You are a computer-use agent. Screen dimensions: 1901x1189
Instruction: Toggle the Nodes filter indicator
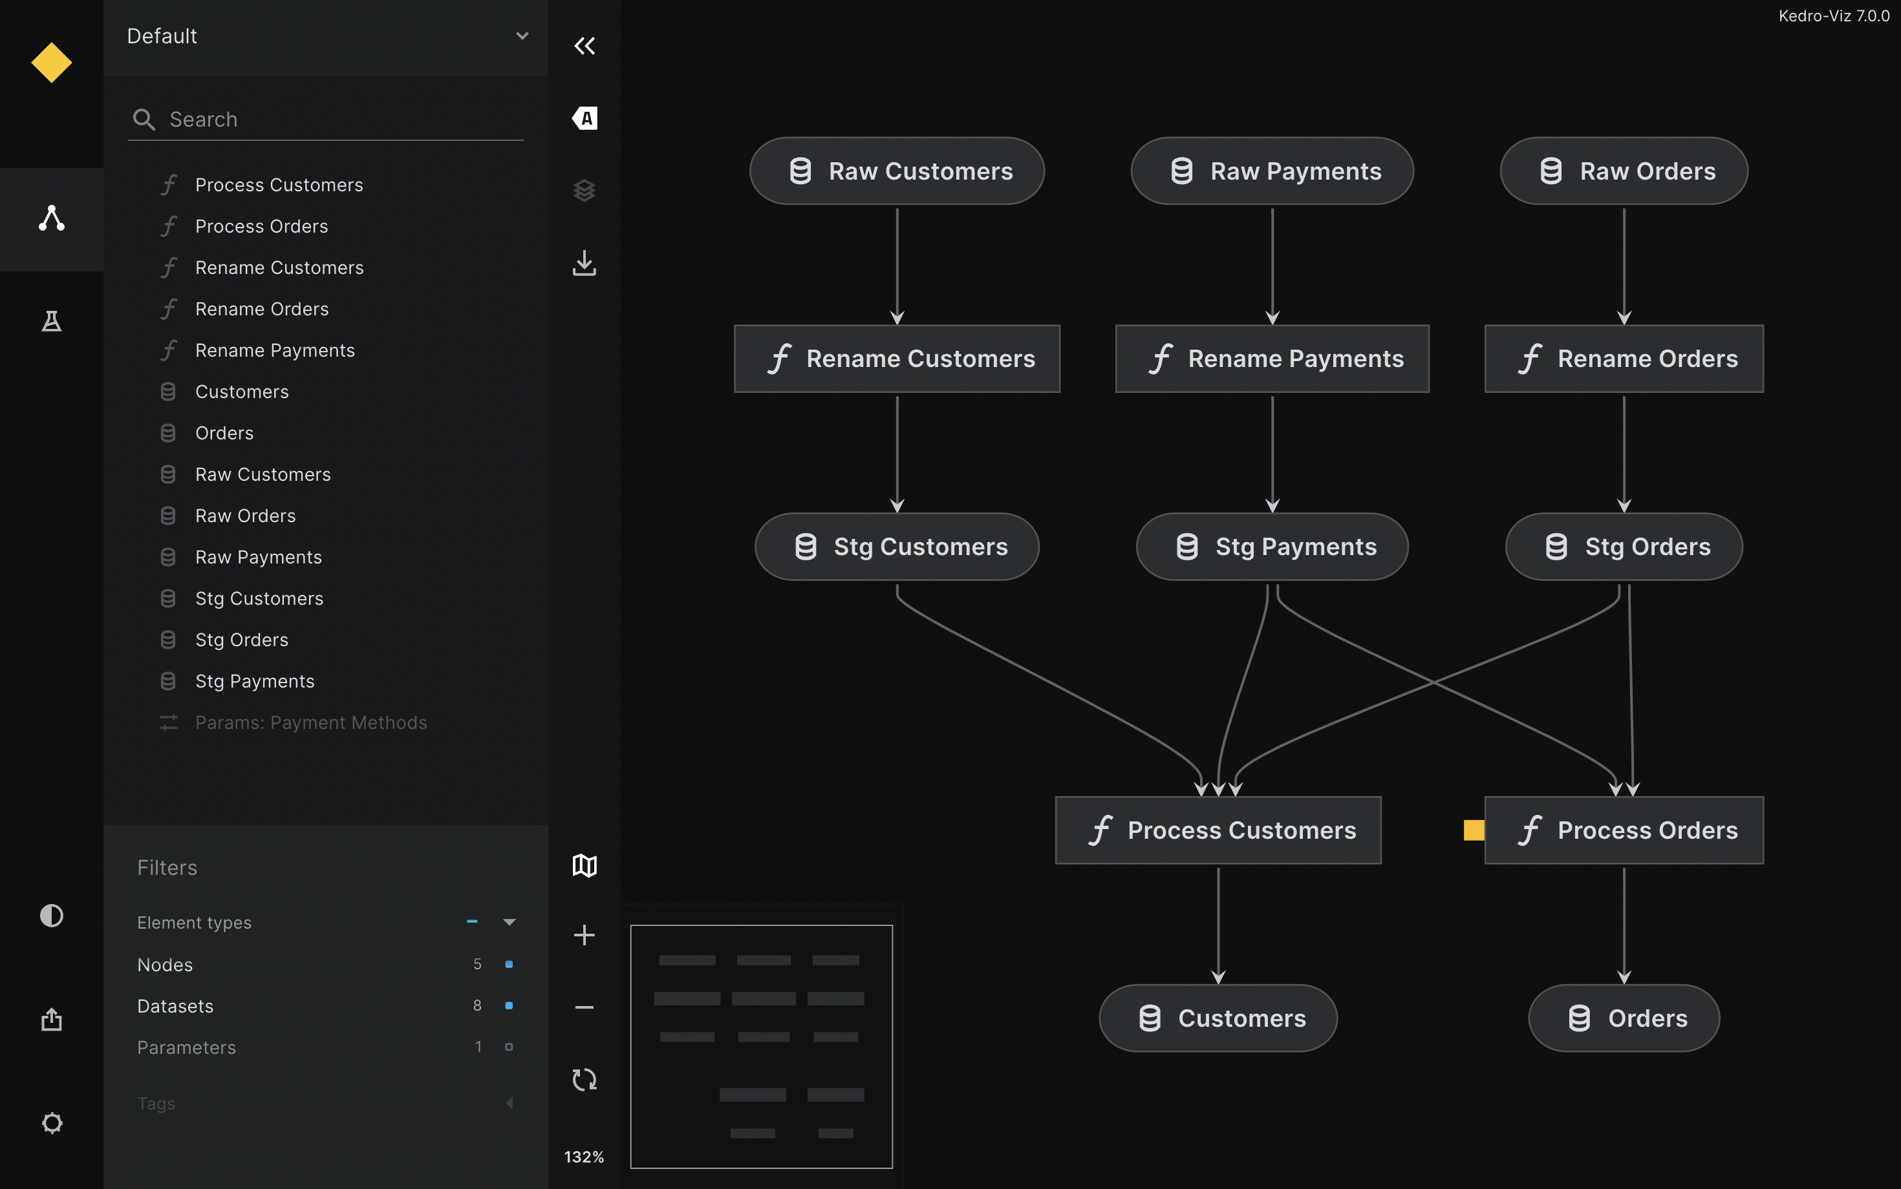tap(509, 964)
